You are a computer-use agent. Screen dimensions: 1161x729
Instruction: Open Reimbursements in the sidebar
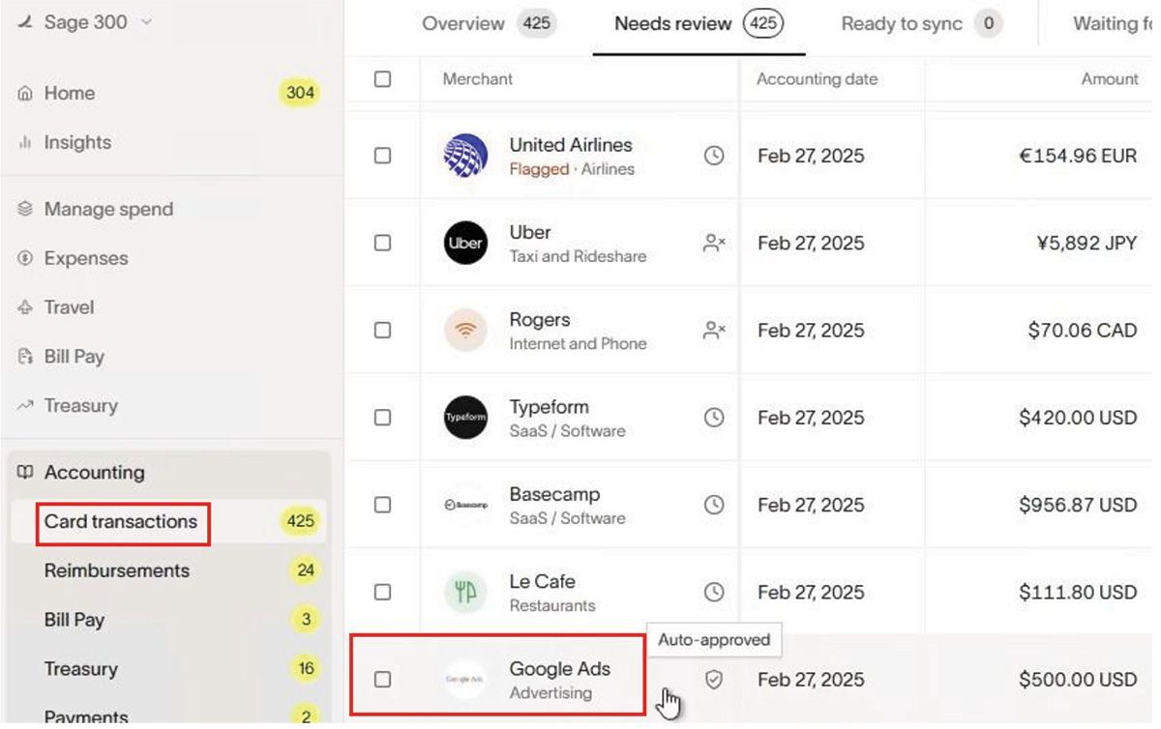116,570
